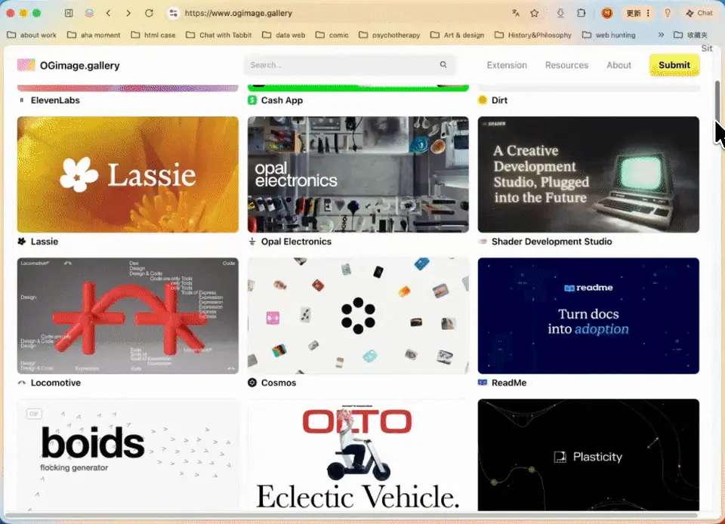Click the ElevenLabs favicon
725x524 pixels.
coord(21,100)
